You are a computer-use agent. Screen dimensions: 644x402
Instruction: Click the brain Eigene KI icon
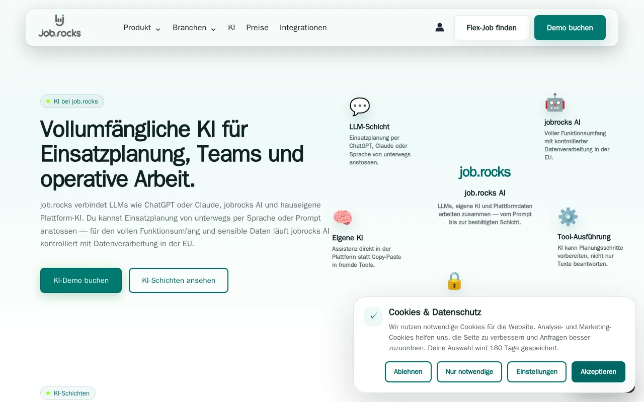click(x=342, y=218)
